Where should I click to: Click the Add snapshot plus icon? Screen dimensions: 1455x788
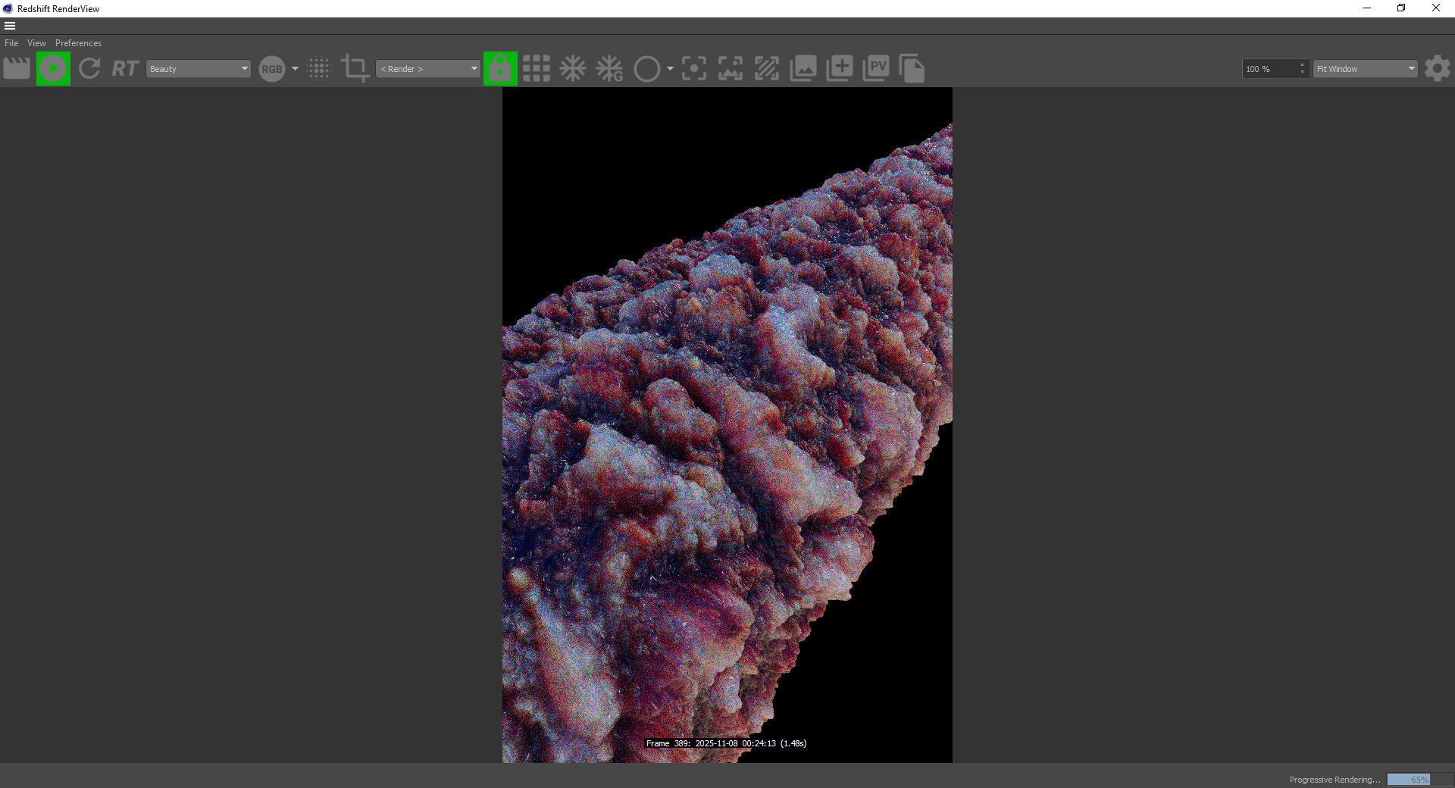(840, 68)
